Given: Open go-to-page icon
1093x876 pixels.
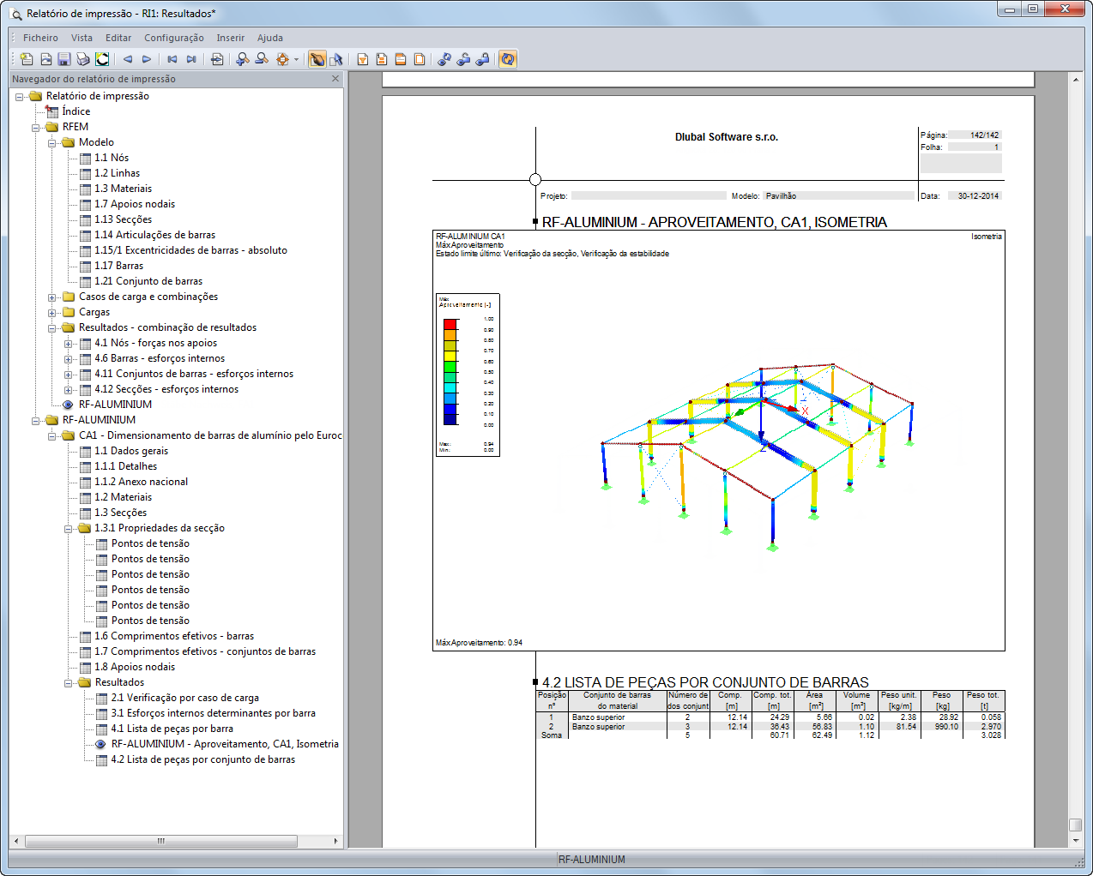Looking at the screenshot, I should pyautogui.click(x=217, y=59).
